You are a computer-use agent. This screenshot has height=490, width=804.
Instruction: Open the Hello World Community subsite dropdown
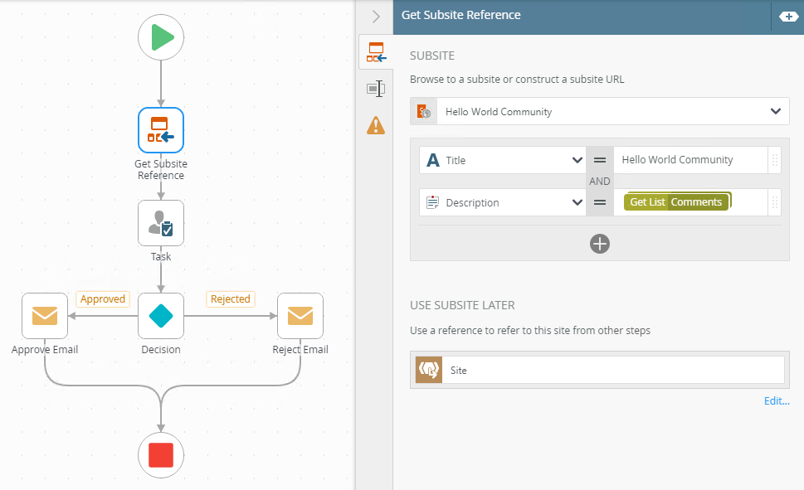pyautogui.click(x=775, y=111)
